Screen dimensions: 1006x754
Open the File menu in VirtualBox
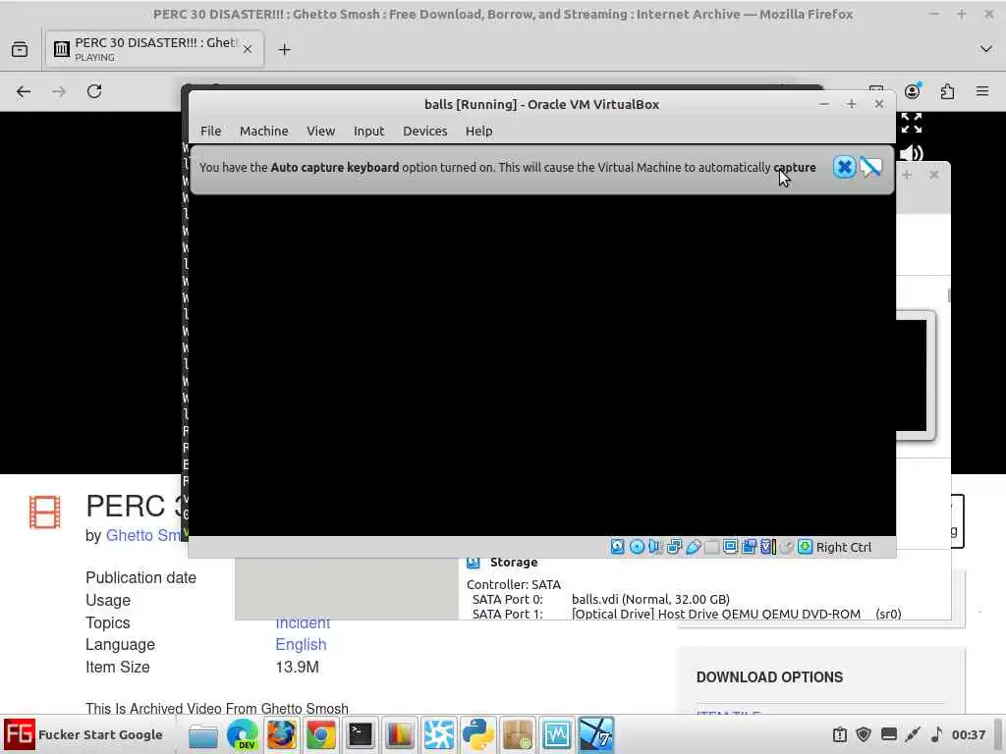click(x=210, y=131)
